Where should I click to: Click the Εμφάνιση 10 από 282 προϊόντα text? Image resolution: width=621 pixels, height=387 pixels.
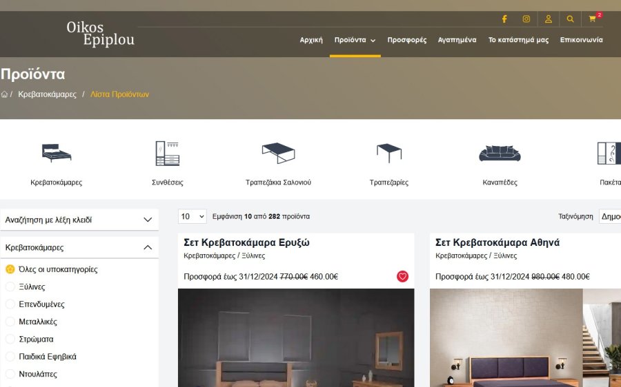tap(261, 217)
